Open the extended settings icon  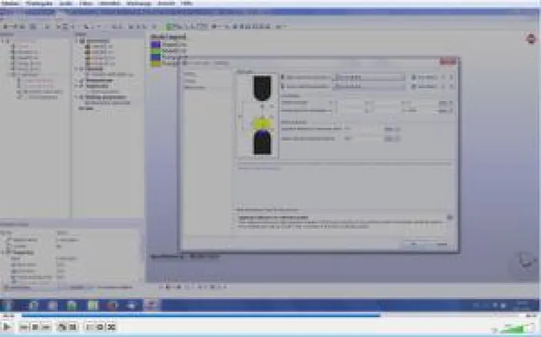[x=71, y=328]
